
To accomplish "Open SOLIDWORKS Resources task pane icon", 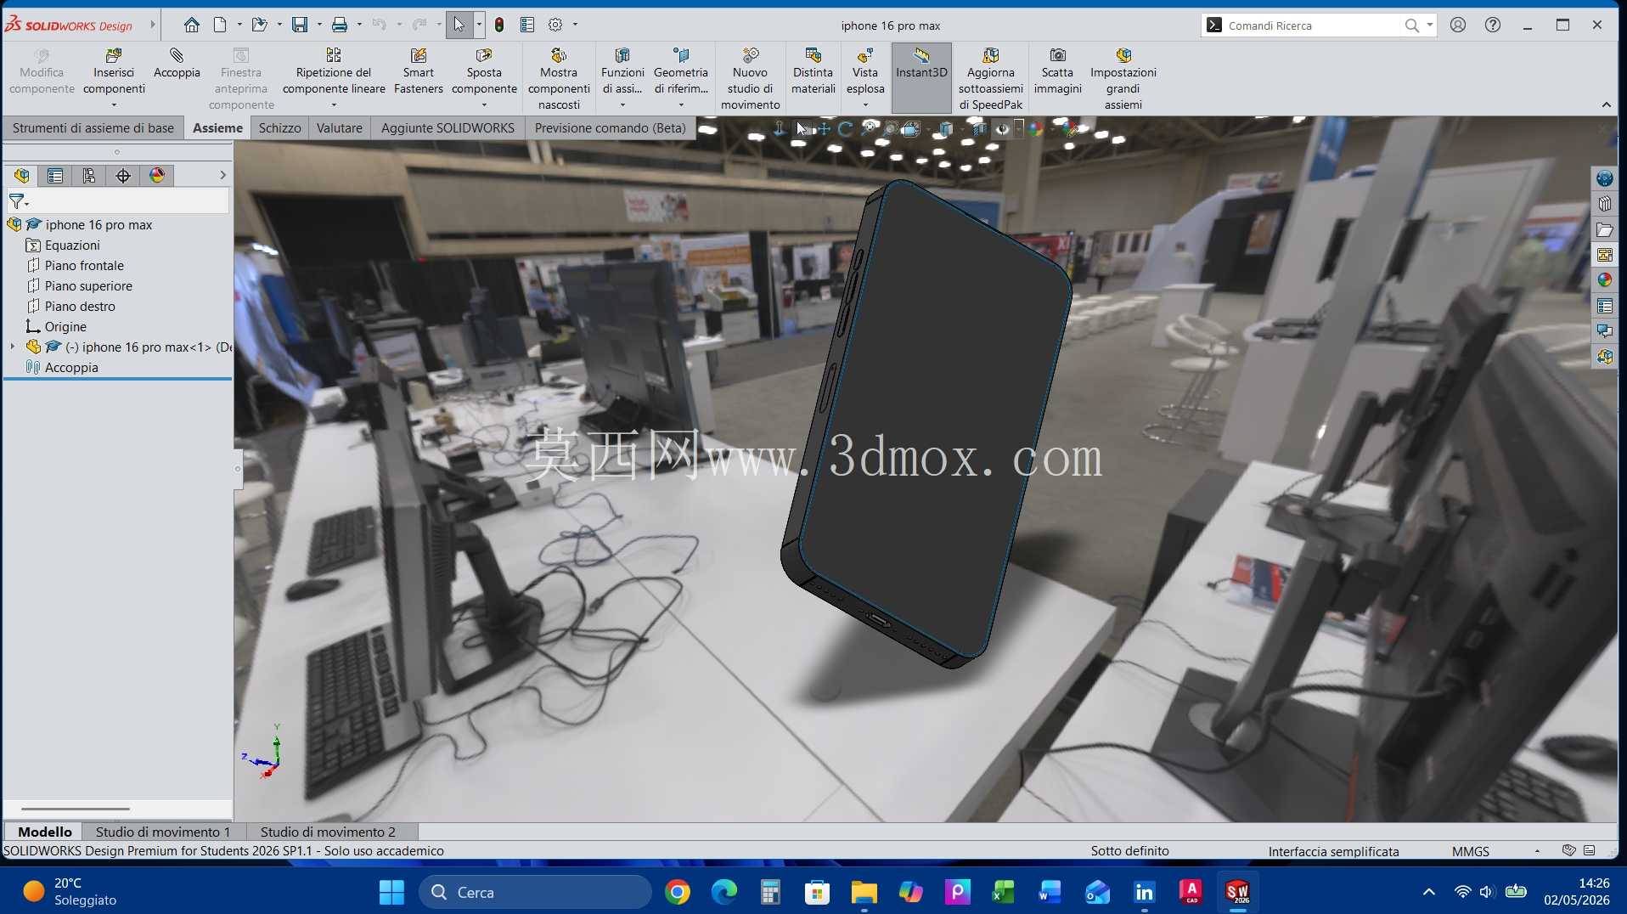I will pyautogui.click(x=1604, y=178).
